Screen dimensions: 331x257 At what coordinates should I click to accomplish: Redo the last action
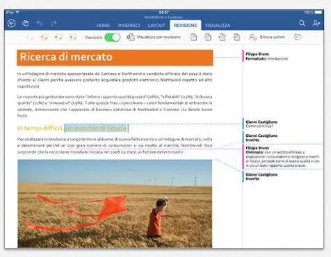(54, 24)
